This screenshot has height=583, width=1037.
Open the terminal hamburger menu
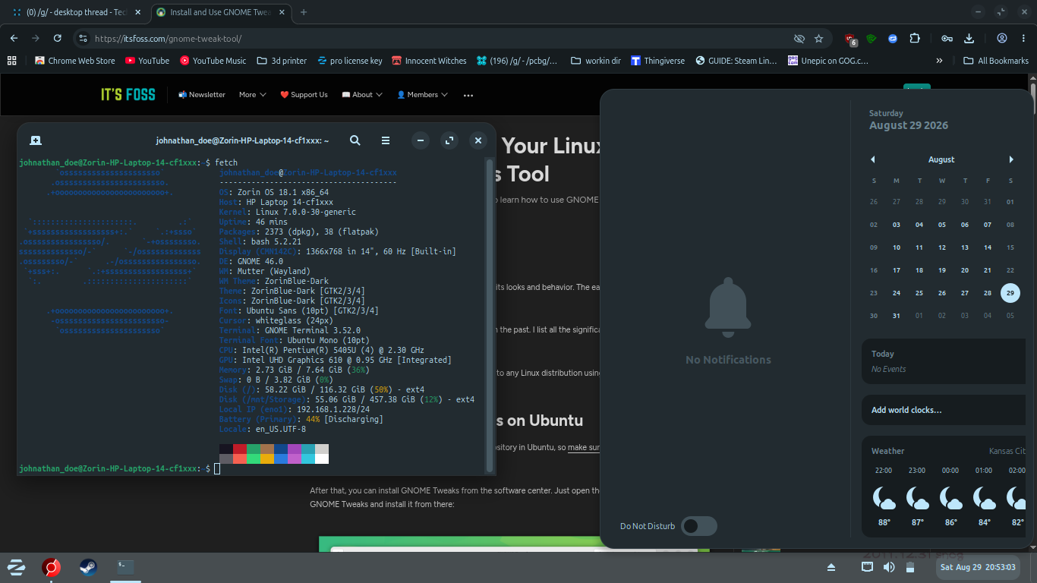[x=386, y=140]
